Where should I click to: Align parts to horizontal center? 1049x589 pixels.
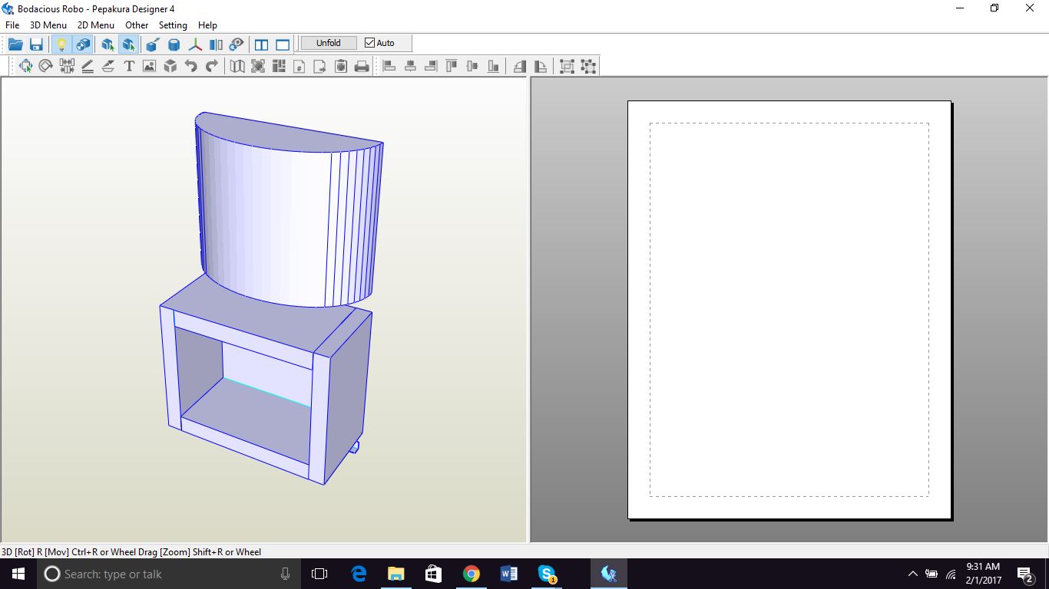(x=410, y=66)
